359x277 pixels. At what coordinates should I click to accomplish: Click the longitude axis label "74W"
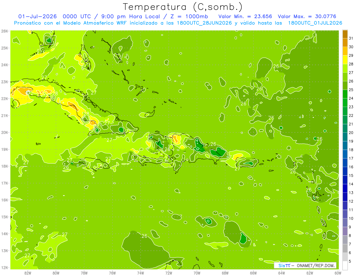click(x=141, y=273)
